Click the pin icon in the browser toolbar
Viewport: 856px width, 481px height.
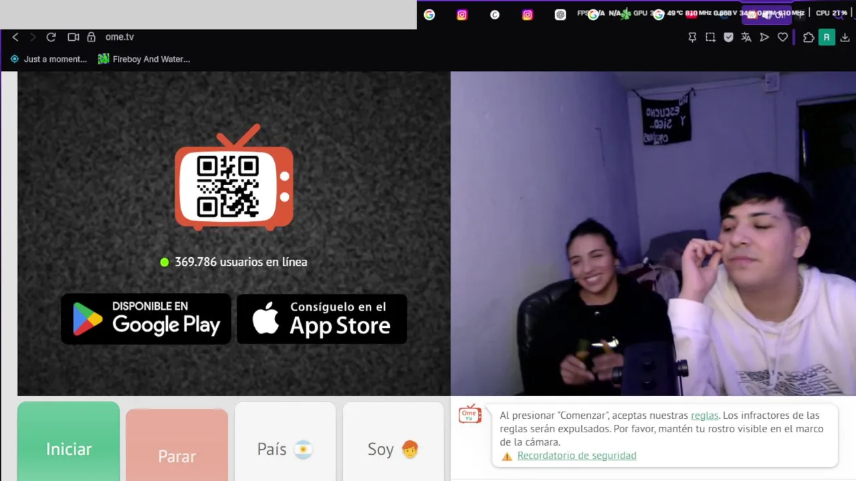pyautogui.click(x=692, y=37)
